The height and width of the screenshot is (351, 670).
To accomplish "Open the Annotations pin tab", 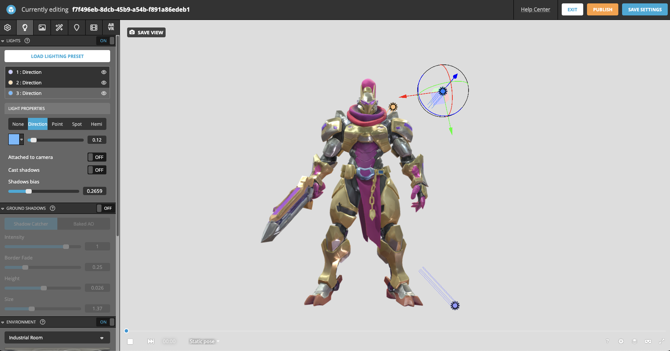I will pos(77,27).
